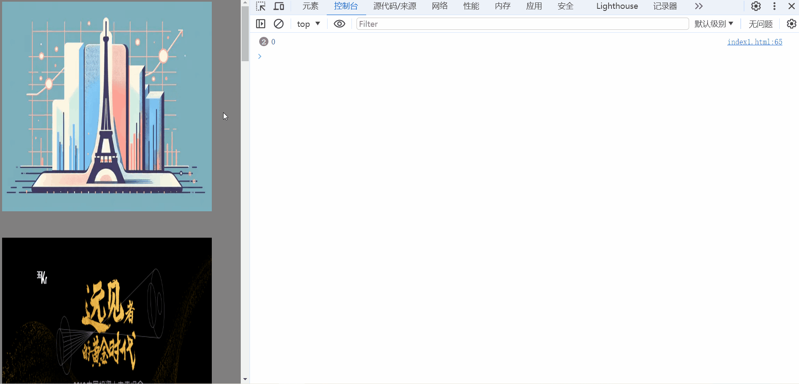Open DevTools settings gear
799x384 pixels.
coord(756,6)
